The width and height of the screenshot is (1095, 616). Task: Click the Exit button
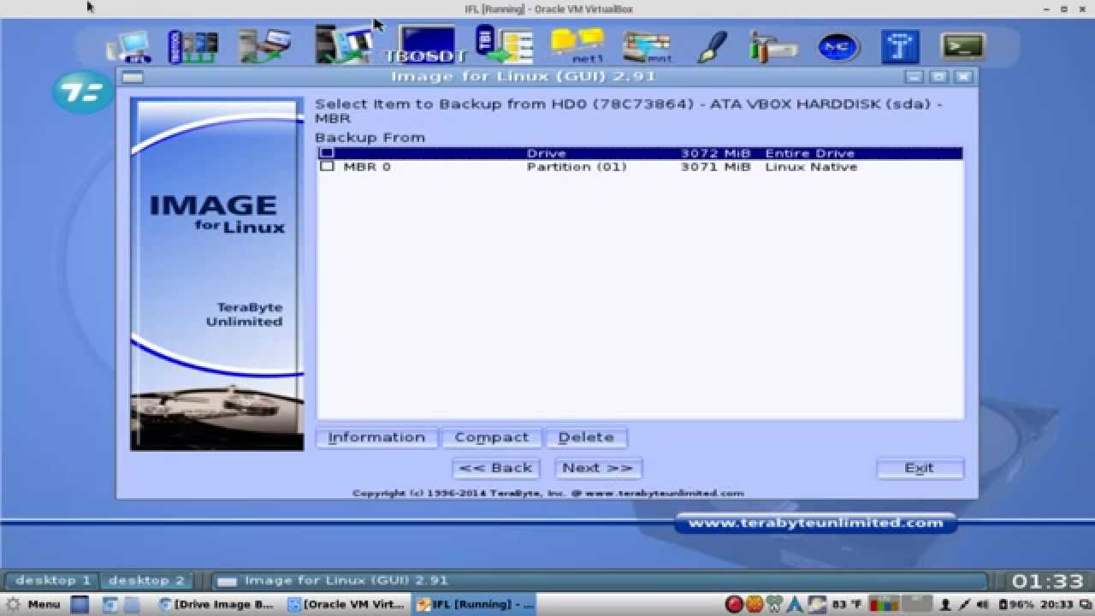pos(920,468)
